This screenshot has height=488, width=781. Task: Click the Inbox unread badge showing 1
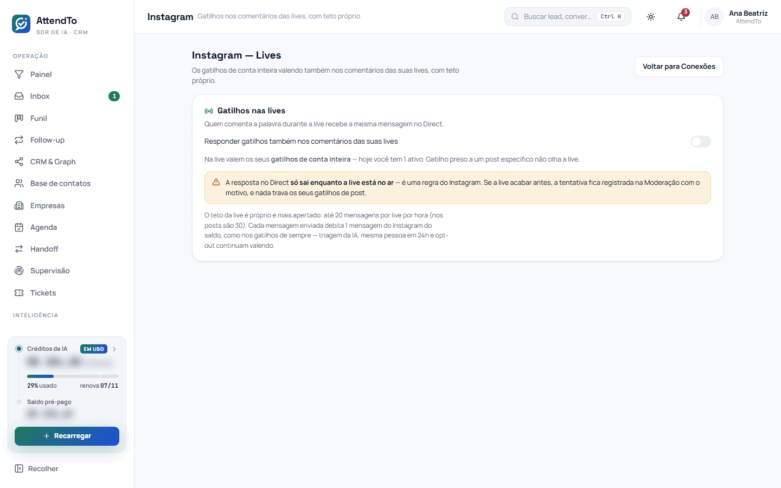click(114, 96)
